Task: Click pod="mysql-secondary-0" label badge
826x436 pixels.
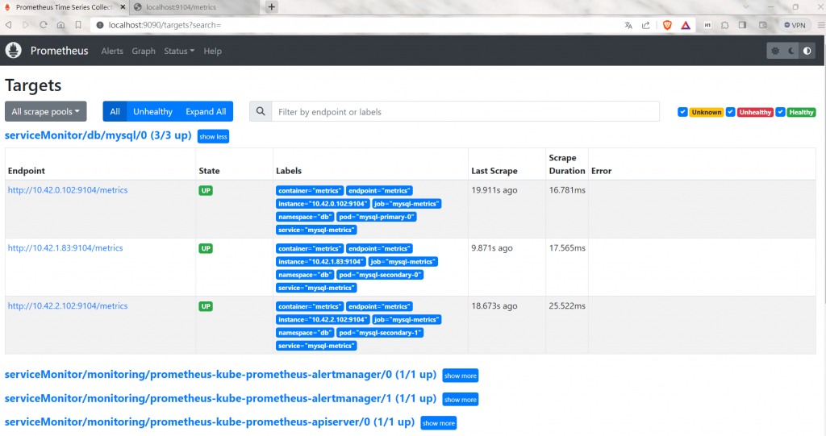Action: click(380, 275)
